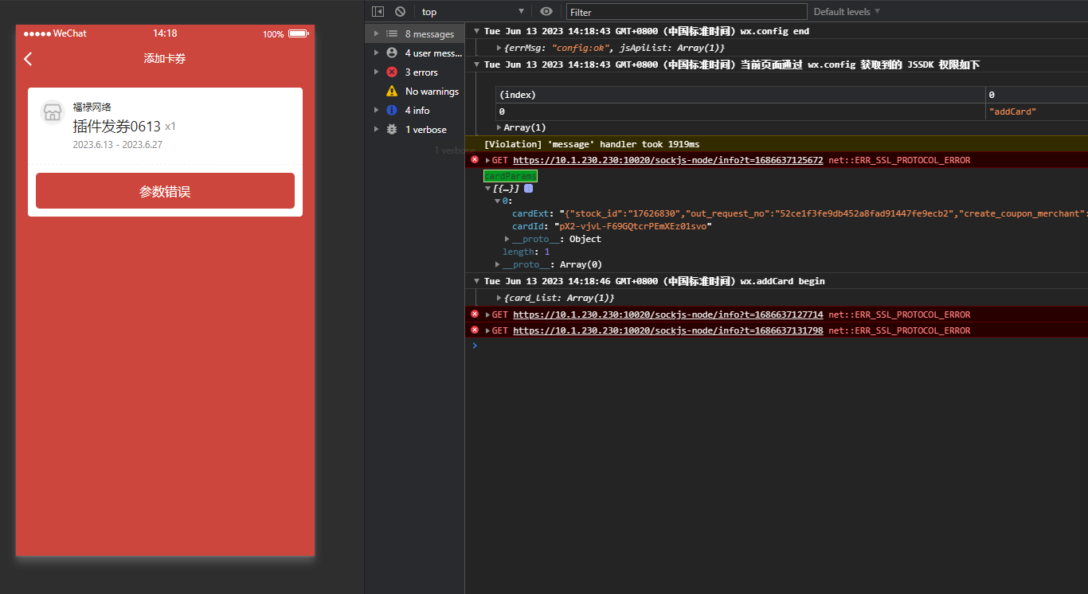Image resolution: width=1088 pixels, height=594 pixels.
Task: Select the 3 errors sidebar item
Action: tap(415, 72)
